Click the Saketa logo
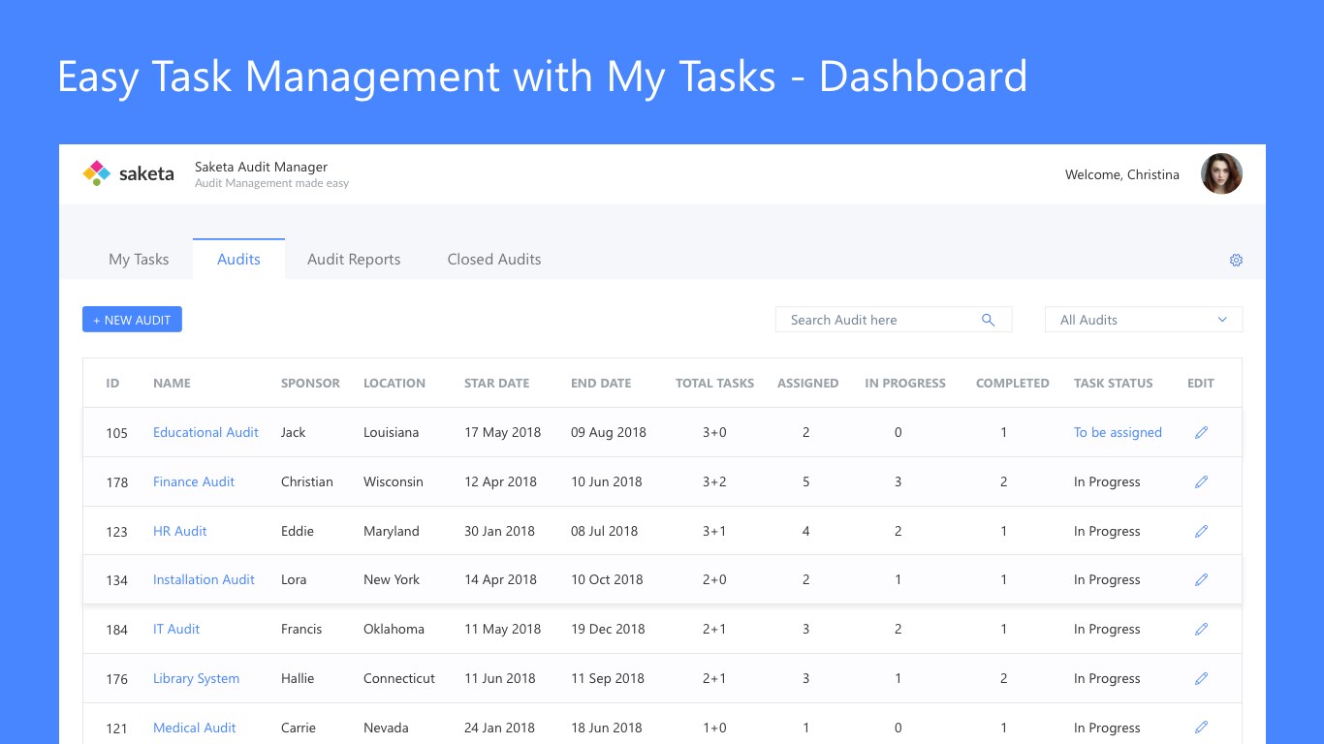This screenshot has width=1324, height=744. click(x=129, y=174)
